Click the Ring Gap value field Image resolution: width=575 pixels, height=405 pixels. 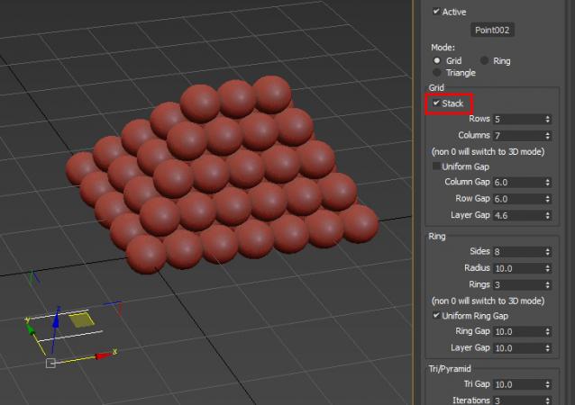518,331
